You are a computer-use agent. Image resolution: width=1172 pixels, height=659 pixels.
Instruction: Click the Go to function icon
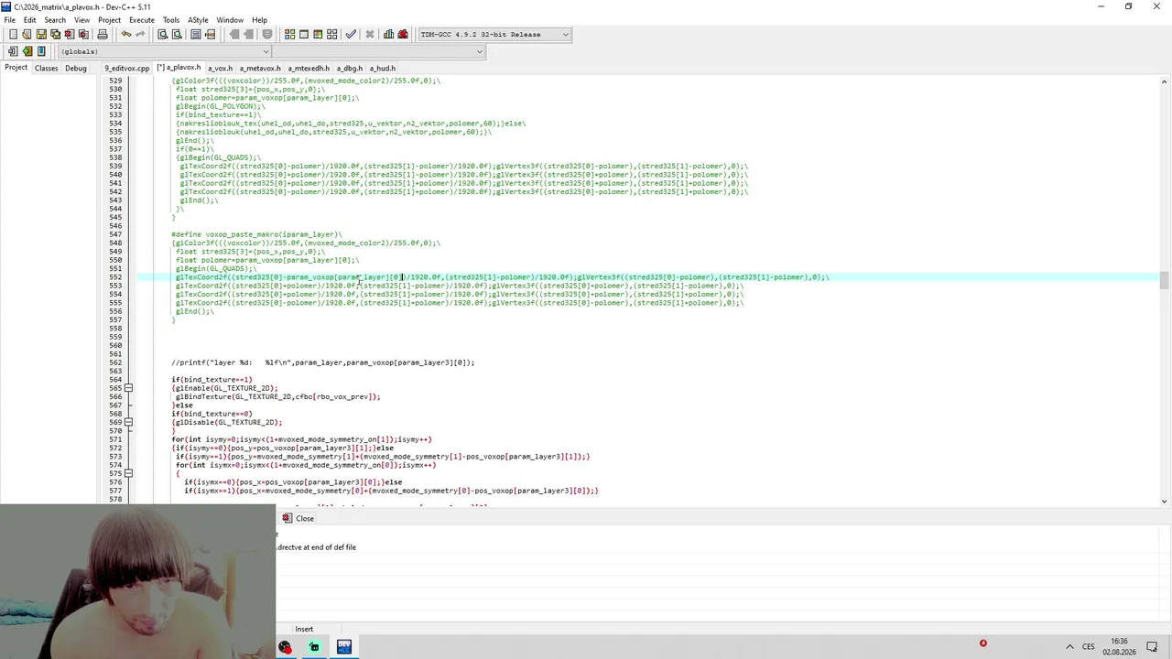click(x=196, y=34)
